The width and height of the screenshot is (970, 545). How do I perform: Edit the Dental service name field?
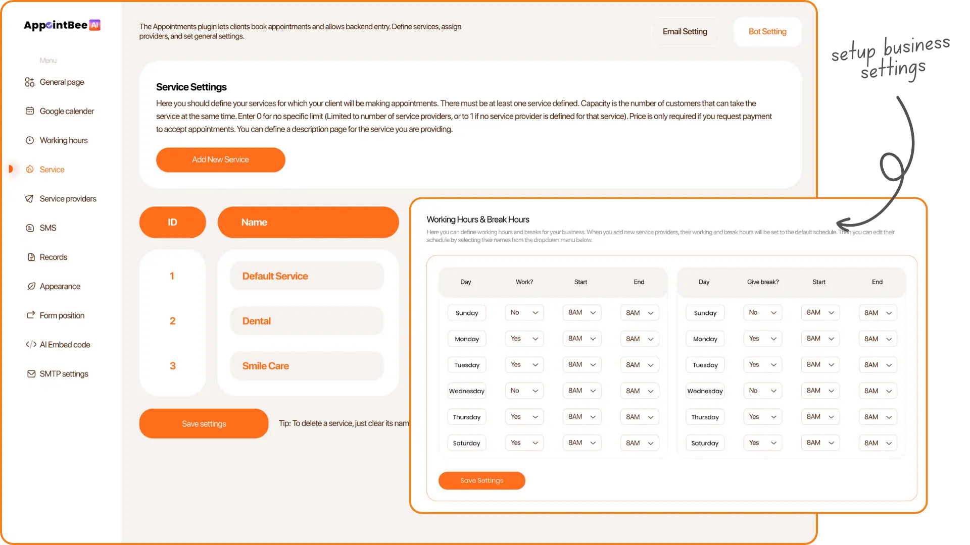(307, 321)
